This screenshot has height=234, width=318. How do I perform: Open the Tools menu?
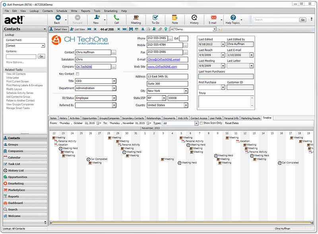[x=97, y=11]
